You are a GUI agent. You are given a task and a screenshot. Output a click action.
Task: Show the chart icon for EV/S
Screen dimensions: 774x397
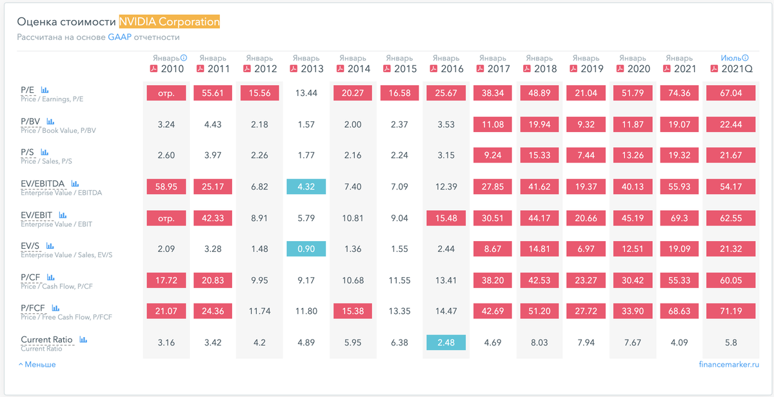click(x=50, y=246)
